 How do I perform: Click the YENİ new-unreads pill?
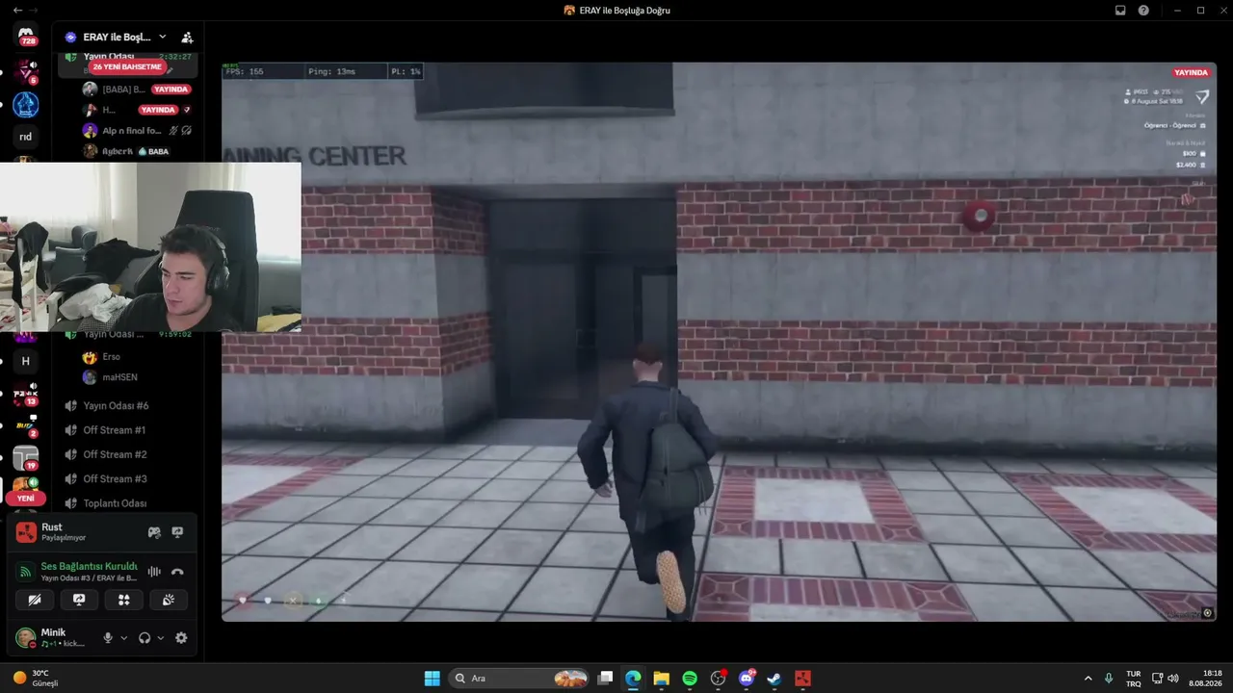coord(26,499)
